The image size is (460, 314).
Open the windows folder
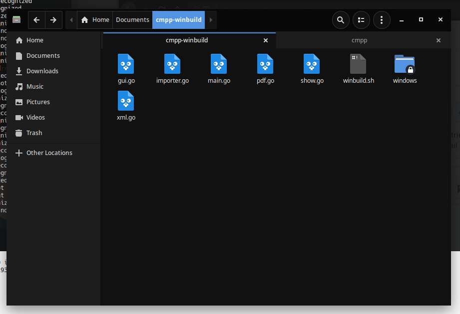point(405,65)
